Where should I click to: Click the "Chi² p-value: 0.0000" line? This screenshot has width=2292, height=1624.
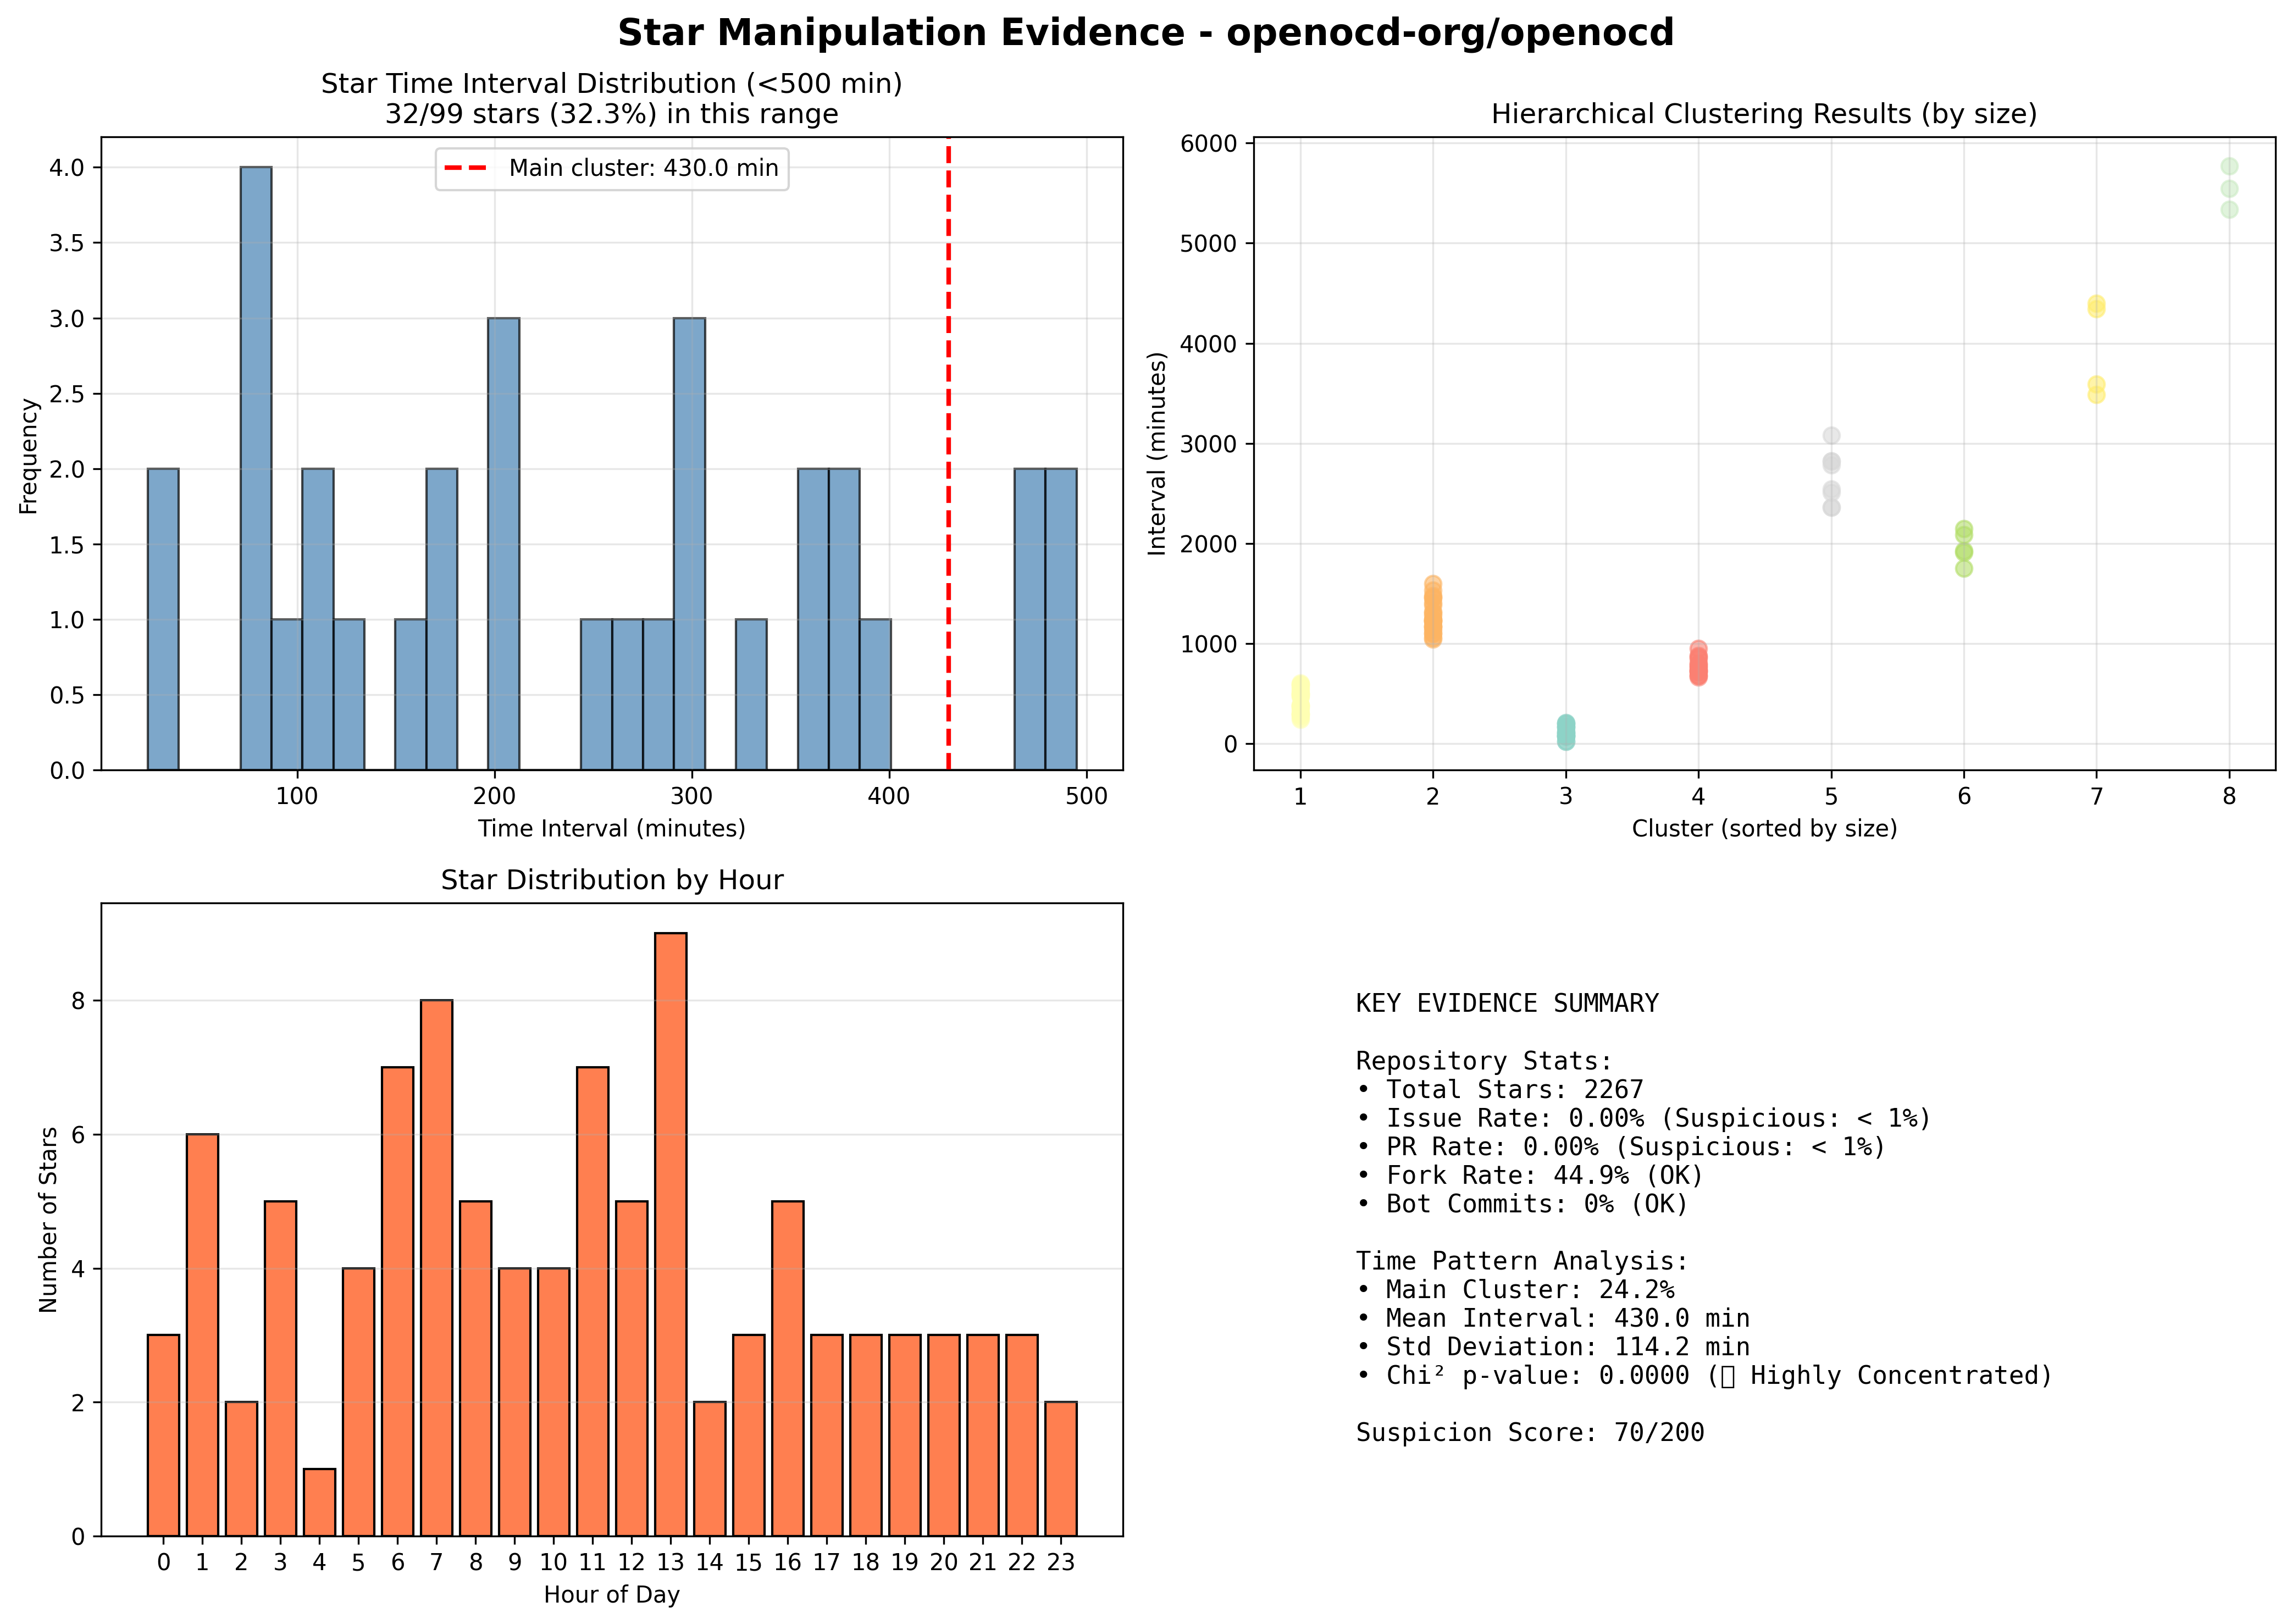click(x=1704, y=1375)
